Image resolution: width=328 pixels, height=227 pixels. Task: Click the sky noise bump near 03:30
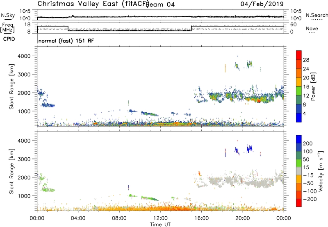pyautogui.click(x=73, y=16)
